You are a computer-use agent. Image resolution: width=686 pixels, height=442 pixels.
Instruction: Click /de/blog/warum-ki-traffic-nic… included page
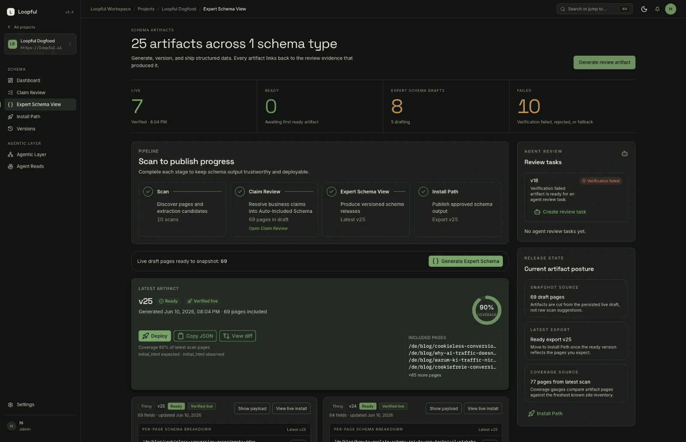[452, 360]
